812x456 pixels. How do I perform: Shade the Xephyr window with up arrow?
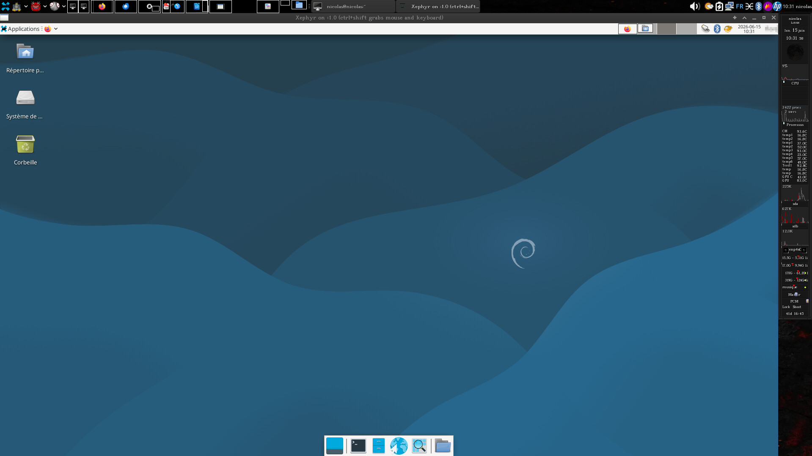pyautogui.click(x=744, y=17)
